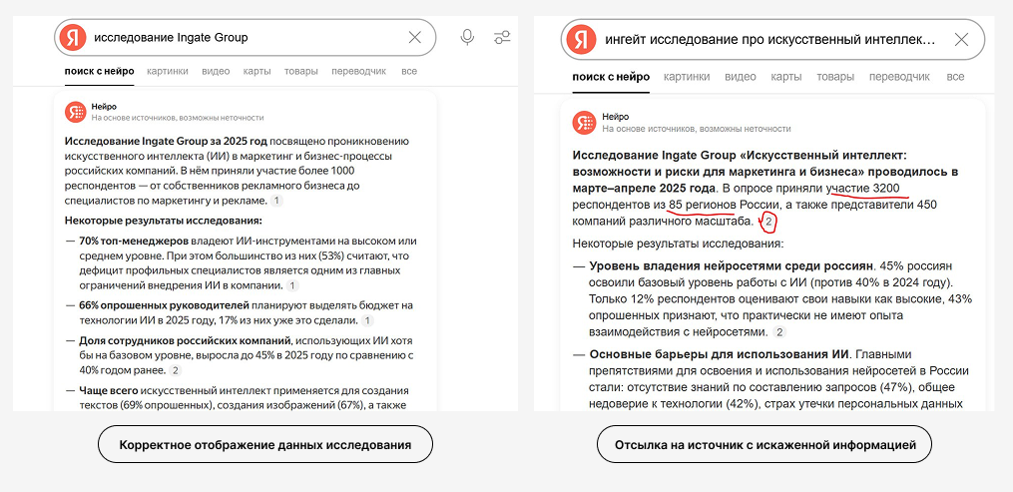1013x492 pixels.
Task: Click 'Исследование Ingate Group за 2025 год' heading
Action: (166, 141)
